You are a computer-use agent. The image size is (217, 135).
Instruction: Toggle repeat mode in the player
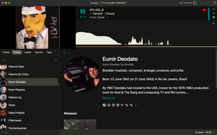point(214,10)
